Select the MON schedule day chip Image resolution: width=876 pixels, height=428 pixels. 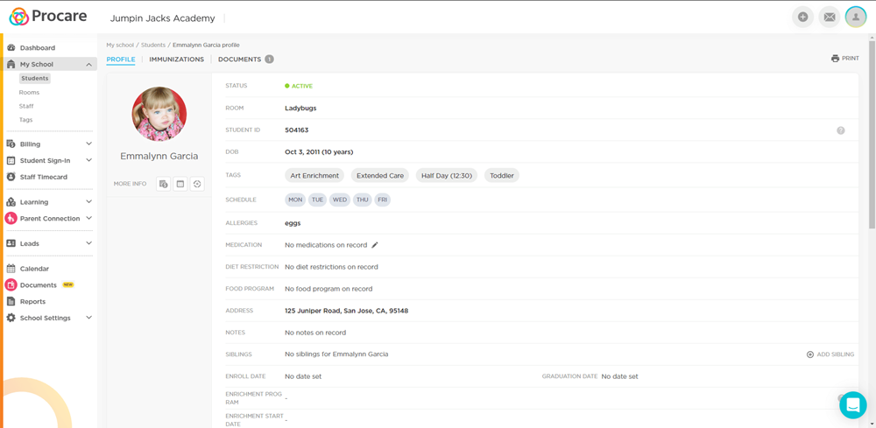click(x=295, y=200)
